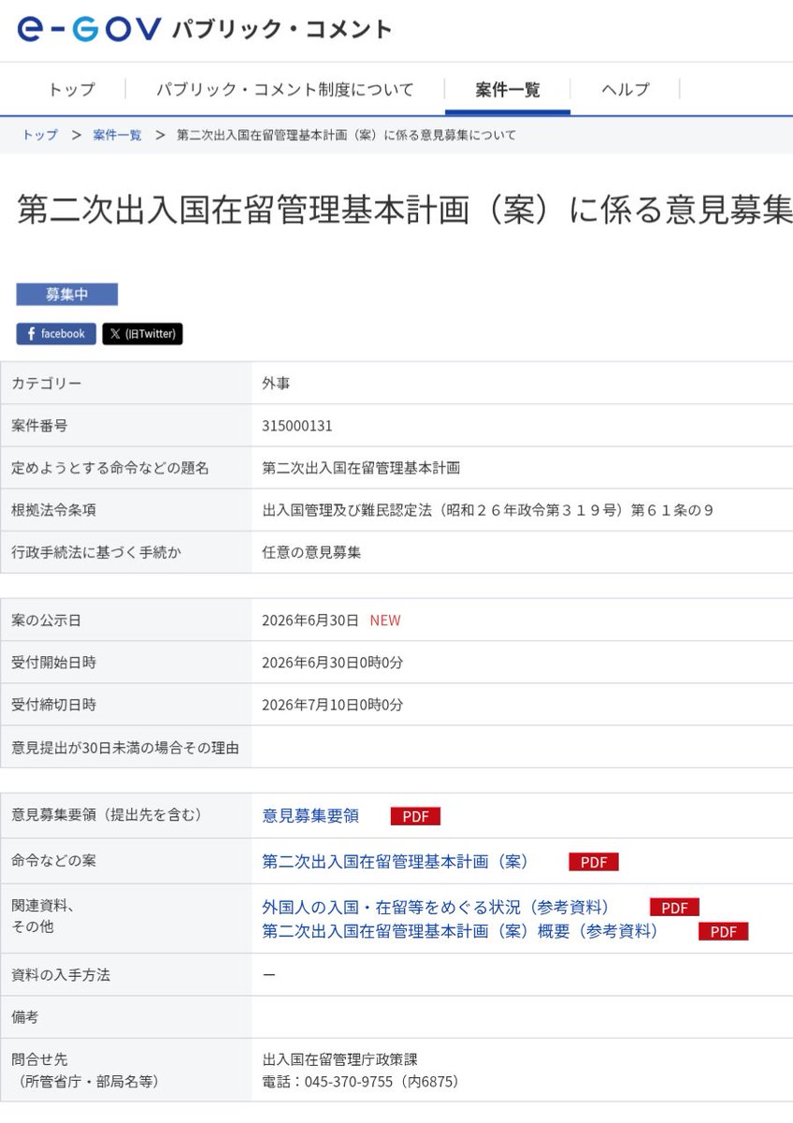Click the red NEW label
Image resolution: width=793 pixels, height=1123 pixels.
(385, 620)
